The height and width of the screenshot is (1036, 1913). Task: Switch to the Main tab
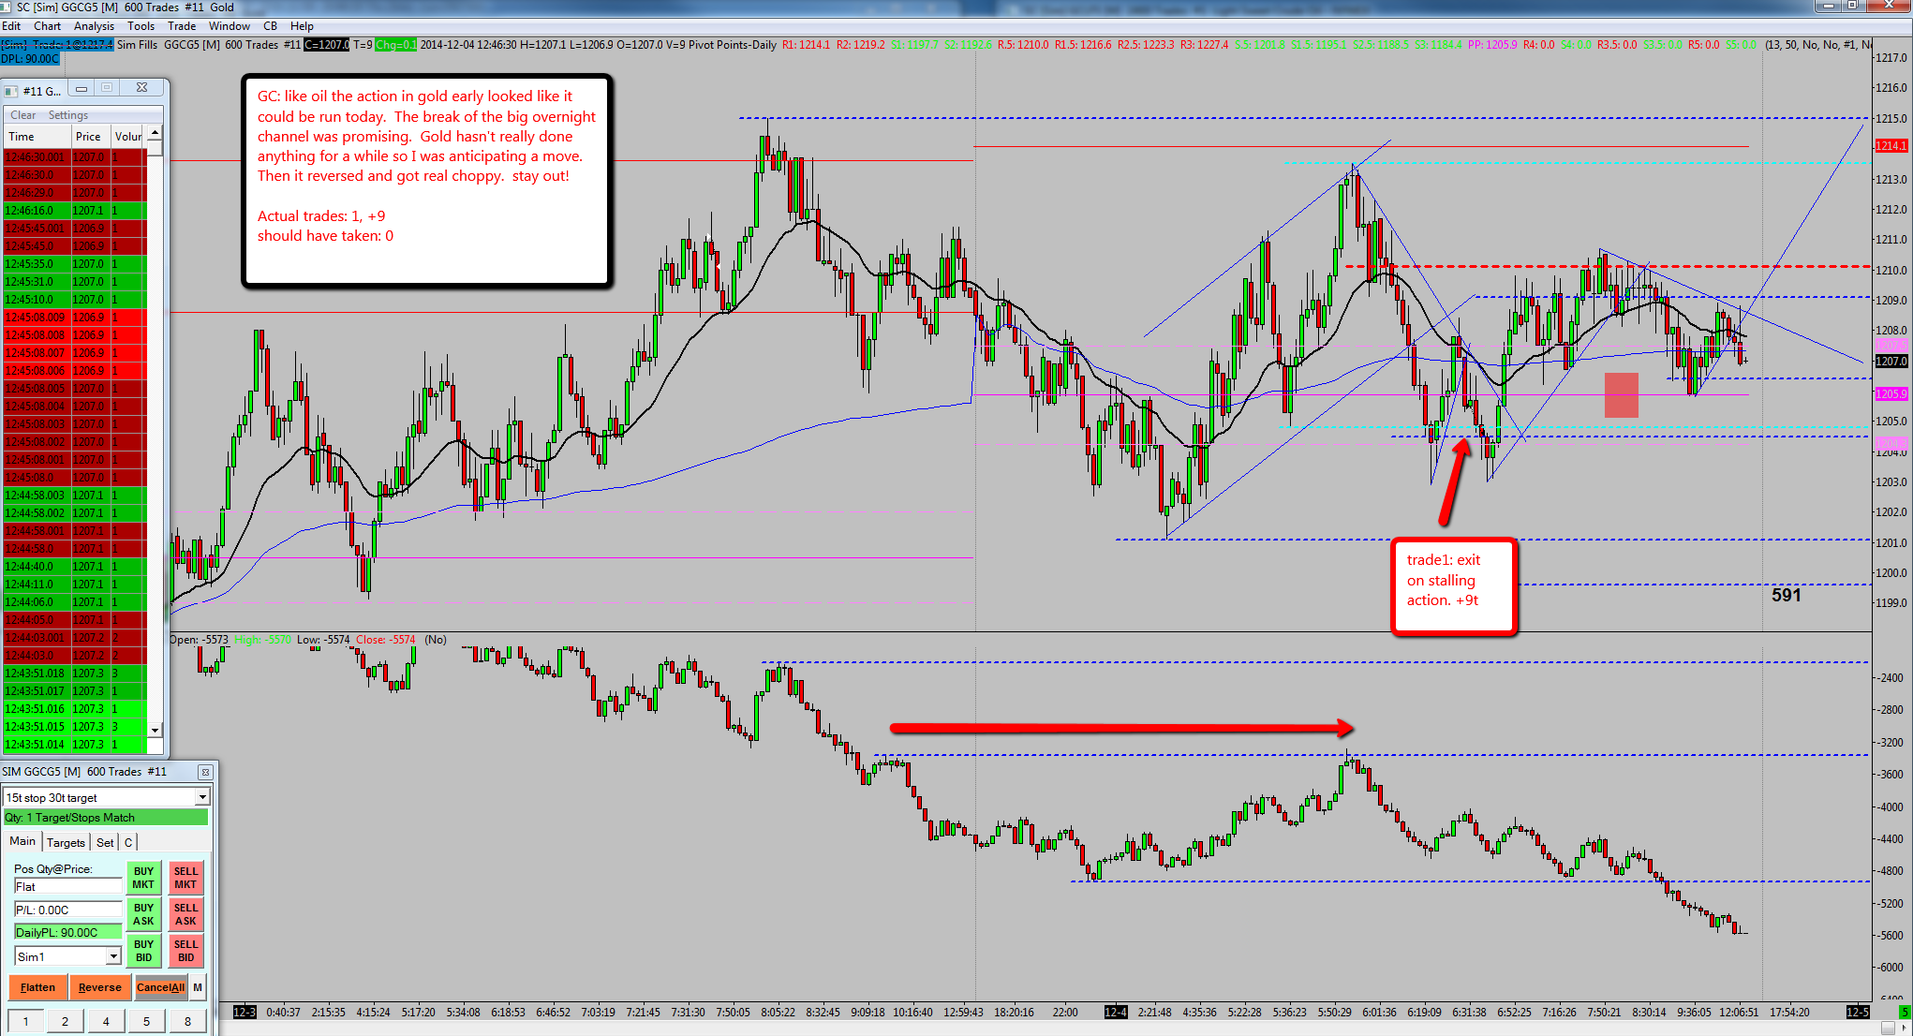[22, 841]
